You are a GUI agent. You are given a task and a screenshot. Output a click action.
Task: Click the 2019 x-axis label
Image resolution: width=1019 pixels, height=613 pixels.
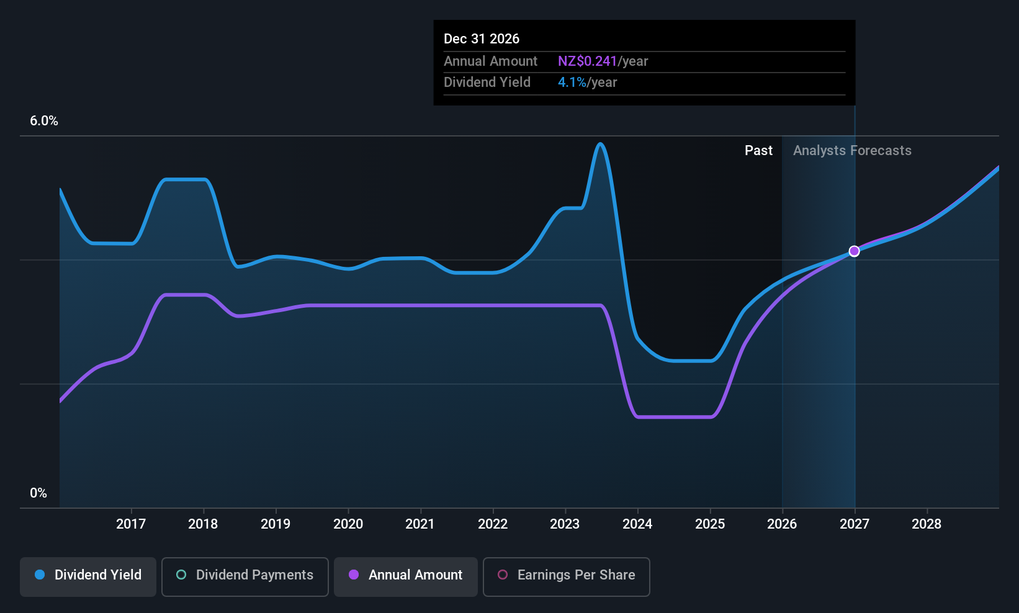click(x=276, y=524)
